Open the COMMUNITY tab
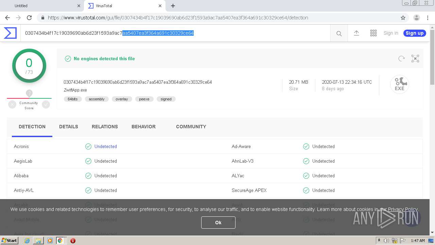Image resolution: width=435 pixels, height=245 pixels. (x=191, y=127)
